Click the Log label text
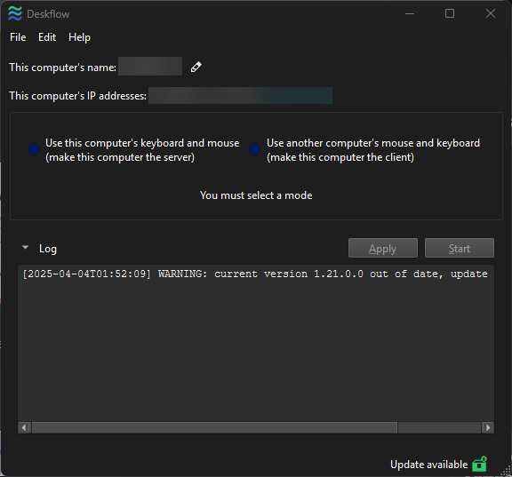The image size is (512, 477). pos(48,249)
